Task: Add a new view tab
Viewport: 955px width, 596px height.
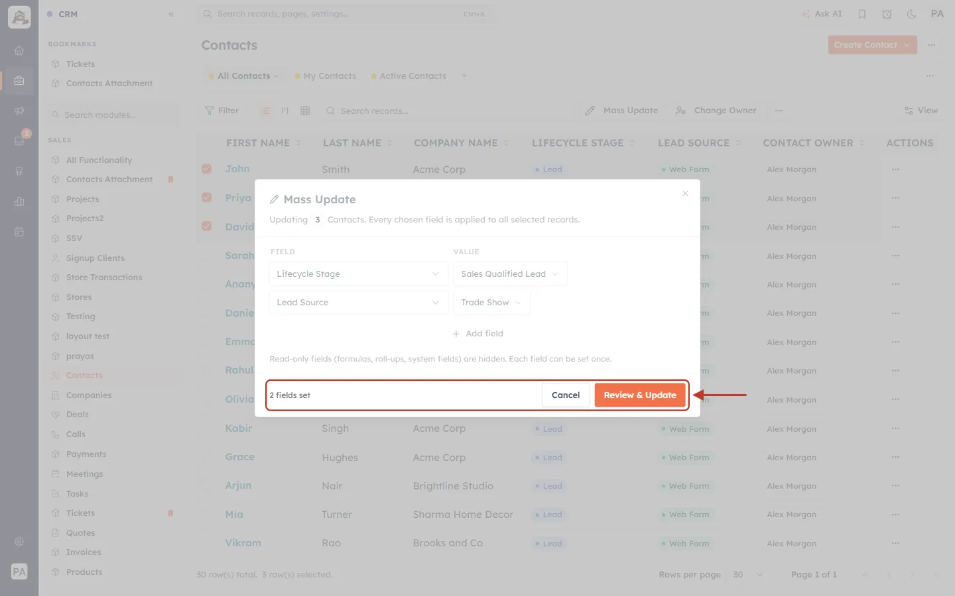Action: click(x=464, y=76)
